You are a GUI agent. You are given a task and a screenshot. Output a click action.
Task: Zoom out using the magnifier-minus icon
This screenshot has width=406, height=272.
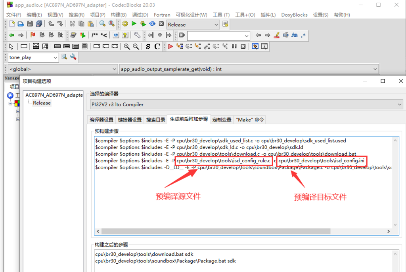click(x=136, y=46)
